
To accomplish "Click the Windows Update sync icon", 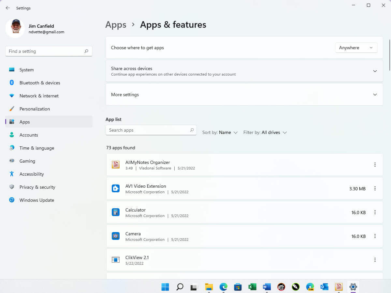I will point(12,200).
